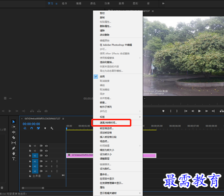224x196 pixels.
Task: Open 学习 workspace menu icon
Action: point(56,3)
